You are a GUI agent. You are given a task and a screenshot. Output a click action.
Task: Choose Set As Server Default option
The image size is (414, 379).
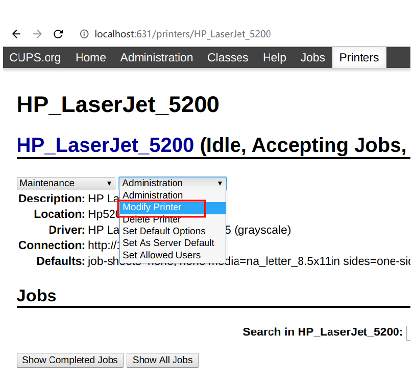pyautogui.click(x=168, y=243)
